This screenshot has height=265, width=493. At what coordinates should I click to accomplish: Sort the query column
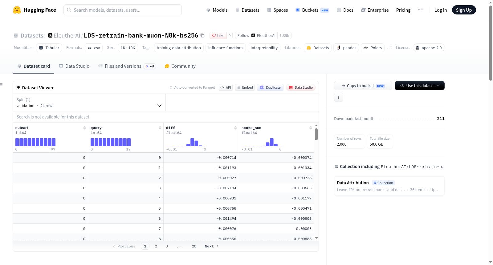160,128
